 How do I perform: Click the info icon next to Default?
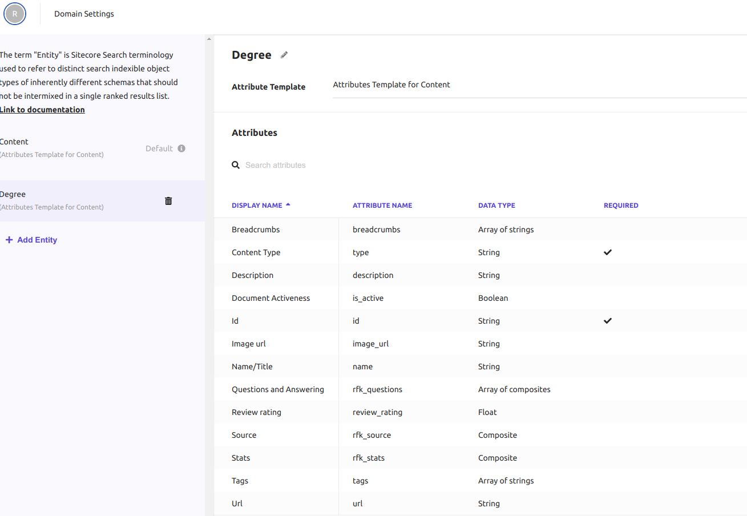click(181, 148)
